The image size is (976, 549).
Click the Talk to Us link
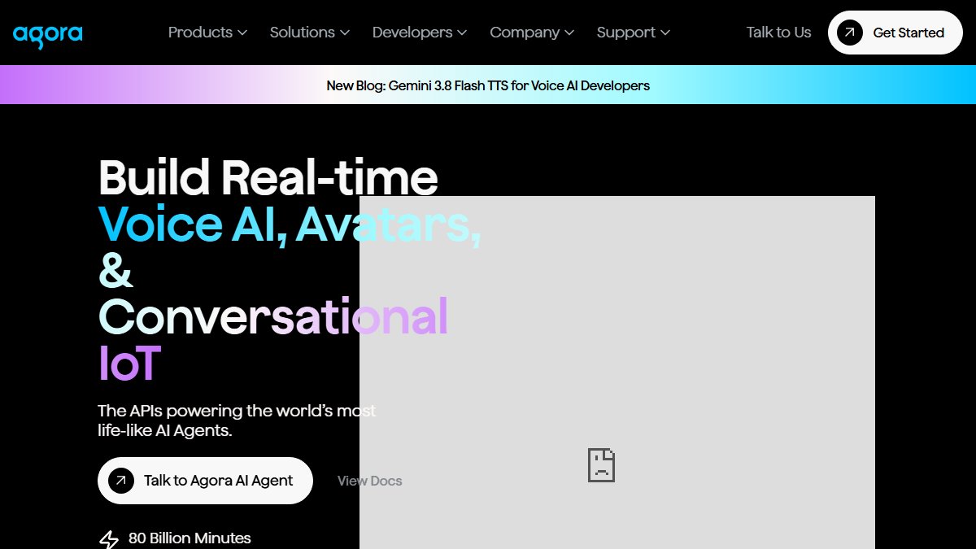[x=779, y=33]
